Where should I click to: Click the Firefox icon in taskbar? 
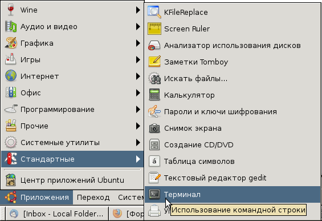pyautogui.click(x=117, y=214)
